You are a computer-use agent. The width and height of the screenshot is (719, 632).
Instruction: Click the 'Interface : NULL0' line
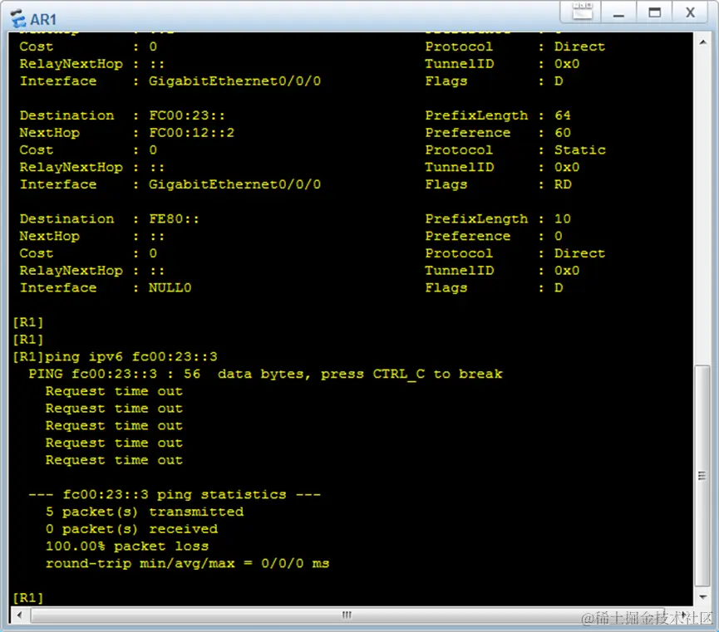tap(106, 288)
